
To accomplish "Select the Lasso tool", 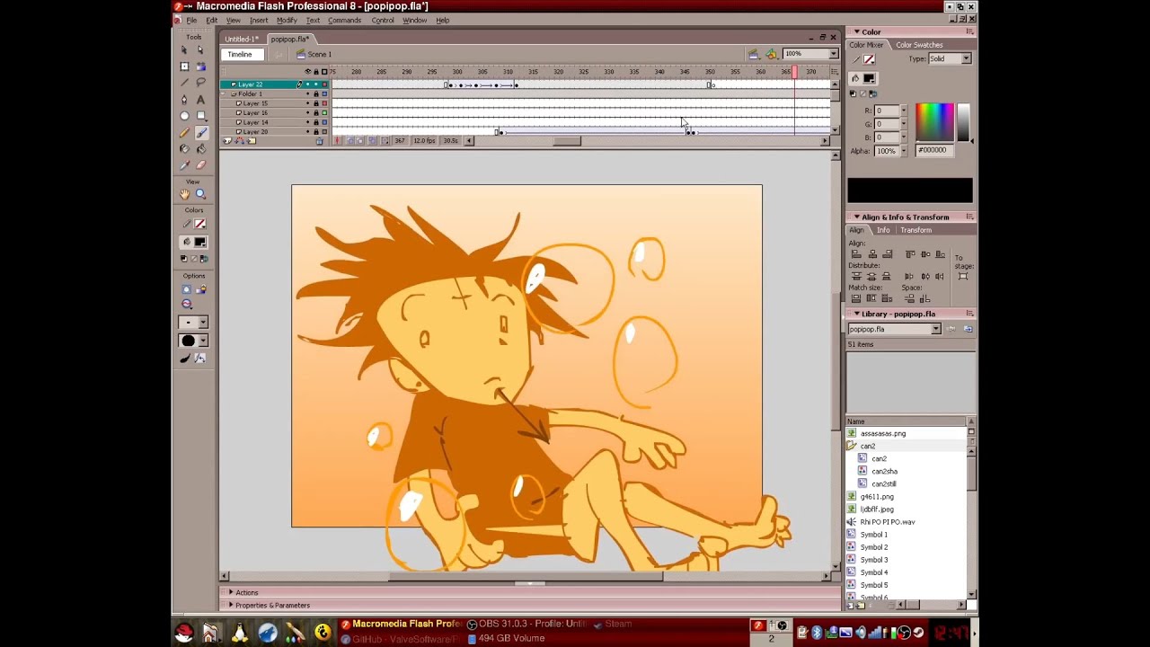I will tap(201, 83).
